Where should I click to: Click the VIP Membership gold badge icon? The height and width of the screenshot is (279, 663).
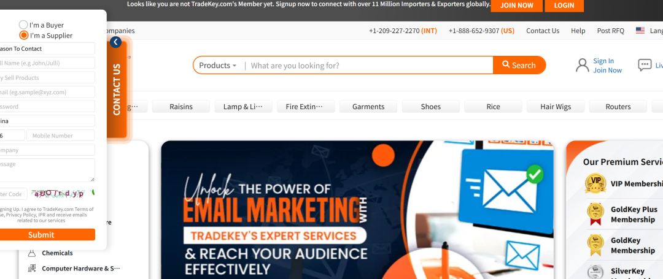(x=595, y=183)
